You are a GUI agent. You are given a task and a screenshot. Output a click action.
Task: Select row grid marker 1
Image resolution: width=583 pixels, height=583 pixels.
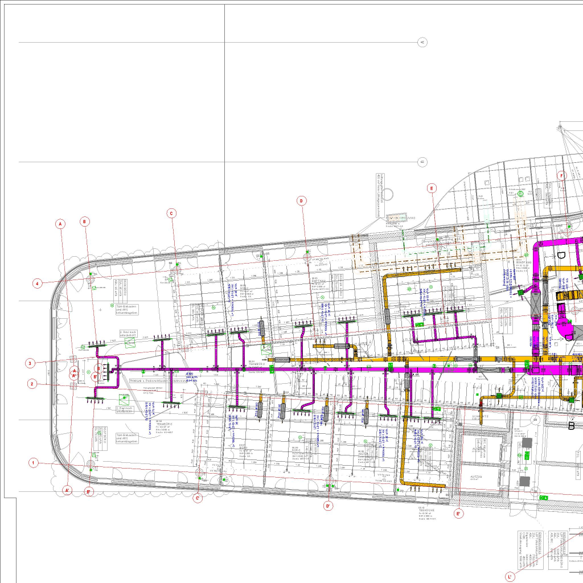click(34, 463)
